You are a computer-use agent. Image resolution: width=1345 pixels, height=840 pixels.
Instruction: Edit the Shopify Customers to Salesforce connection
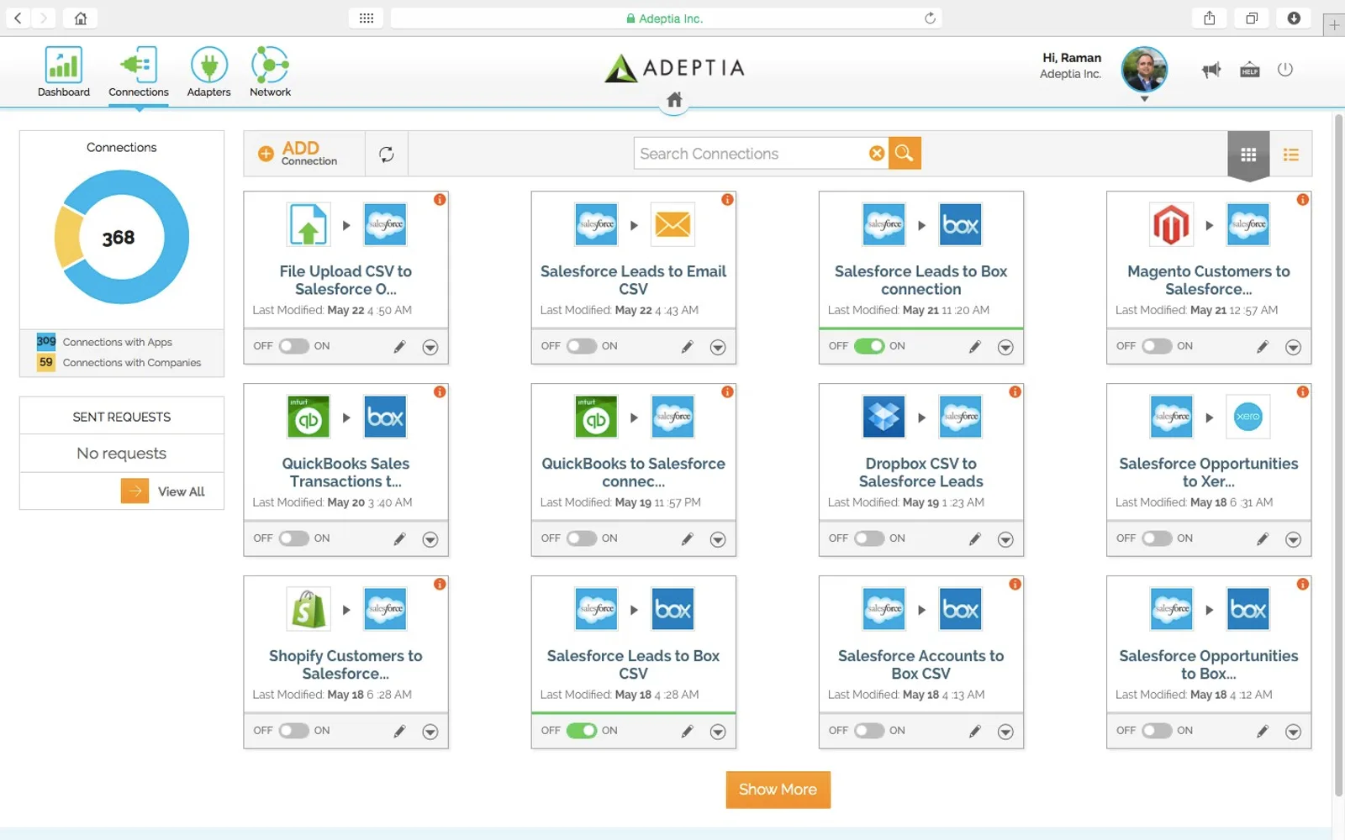400,732
